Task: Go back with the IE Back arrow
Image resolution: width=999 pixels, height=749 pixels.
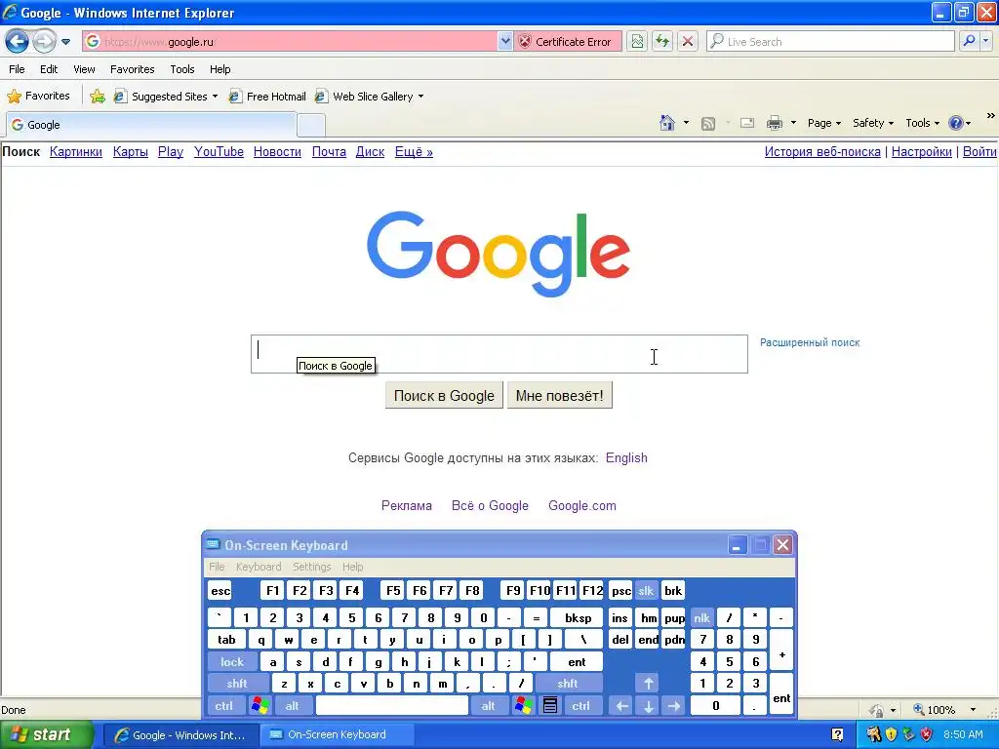Action: click(x=17, y=42)
